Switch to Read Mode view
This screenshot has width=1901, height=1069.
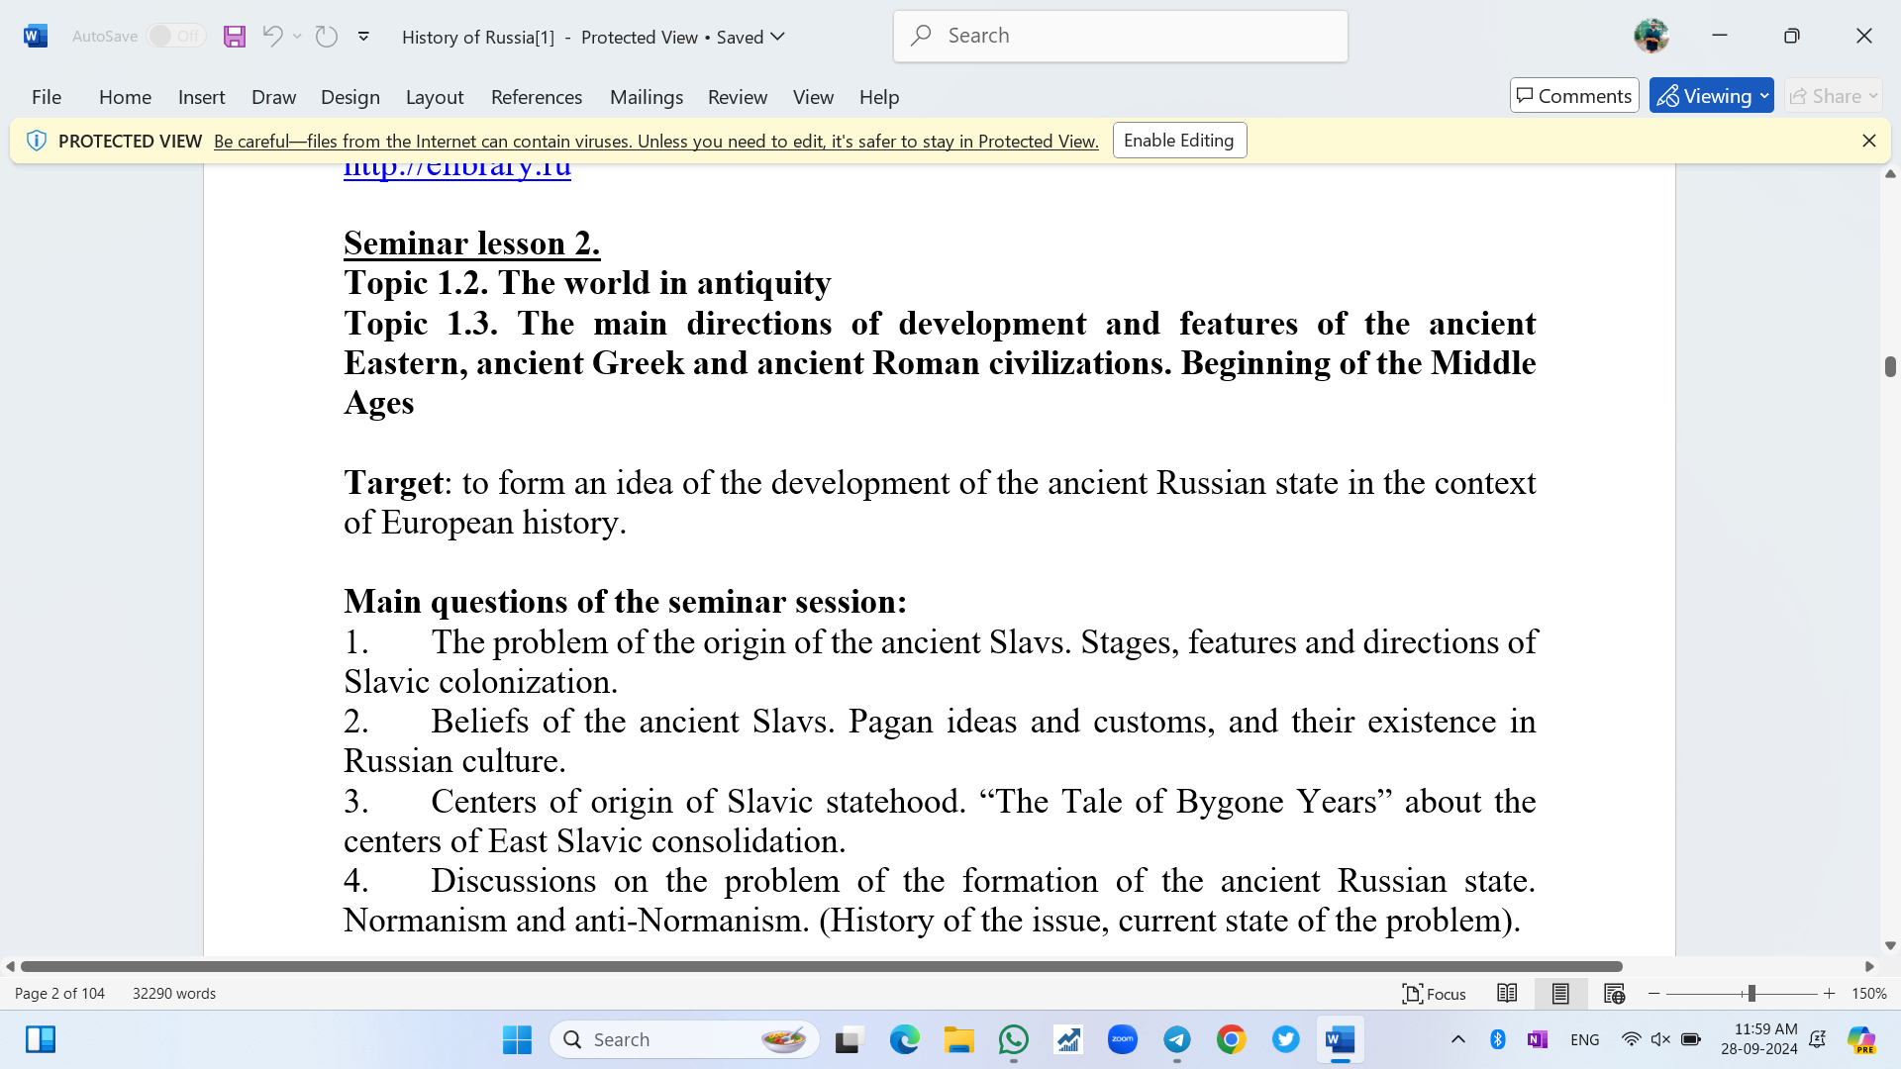click(x=1507, y=994)
